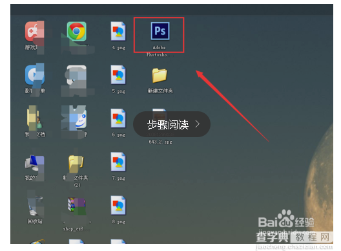Select the shop_css WinRAR archive icon
This screenshot has height=251, width=341.
click(x=76, y=205)
